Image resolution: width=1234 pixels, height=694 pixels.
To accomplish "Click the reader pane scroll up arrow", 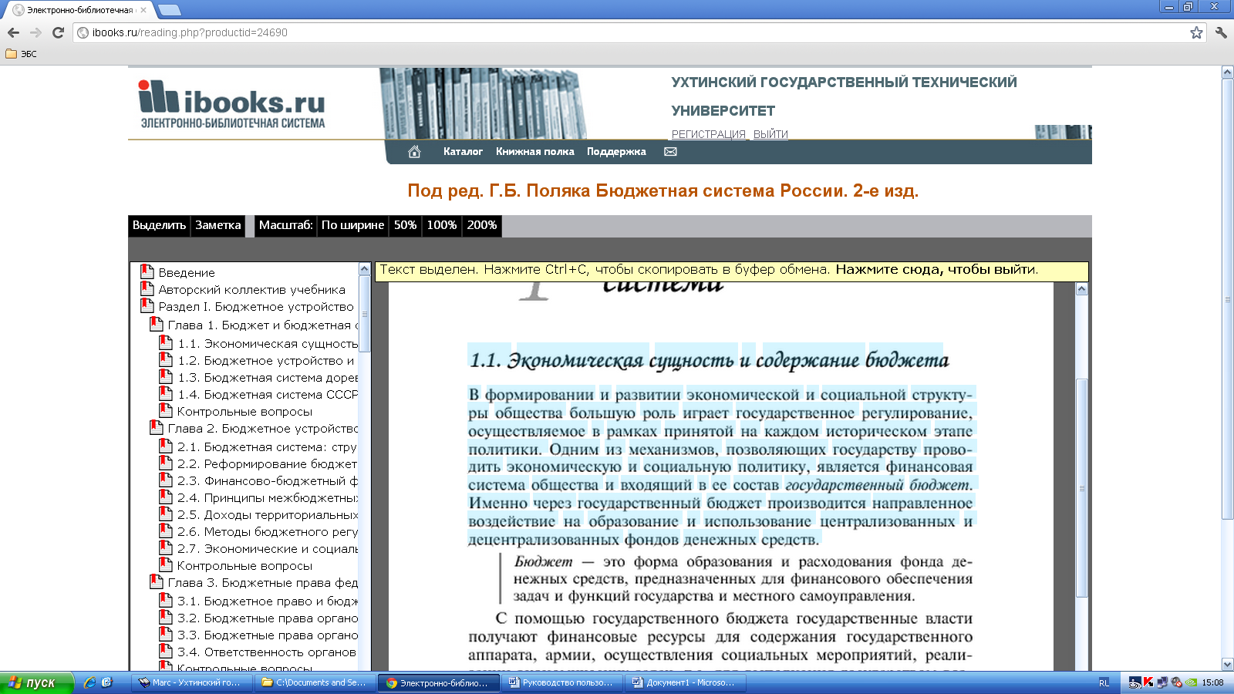I will pos(1081,289).
